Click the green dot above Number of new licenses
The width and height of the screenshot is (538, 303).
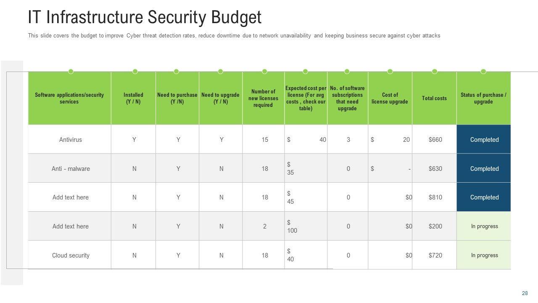click(264, 72)
